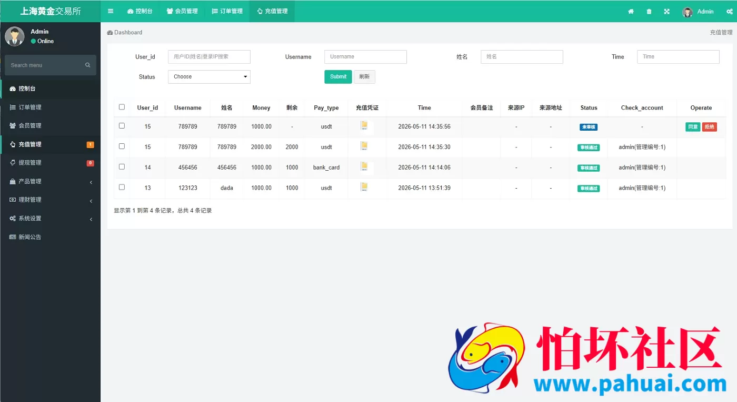737x402 pixels.
Task: Click the Check_account column header
Action: 642,108
